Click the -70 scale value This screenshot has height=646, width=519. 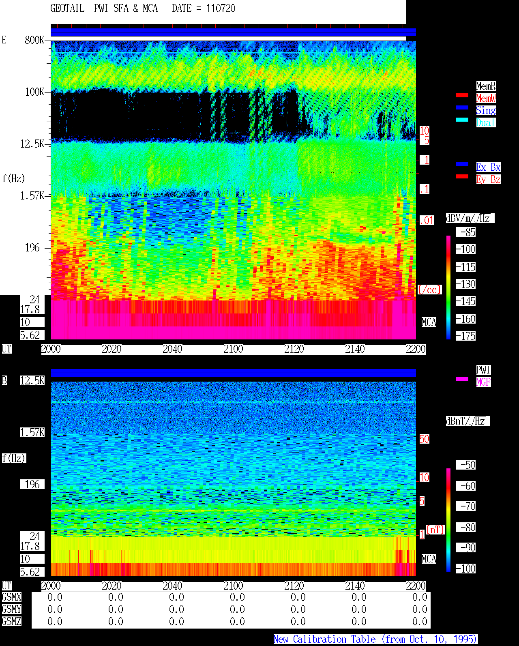pos(466,506)
